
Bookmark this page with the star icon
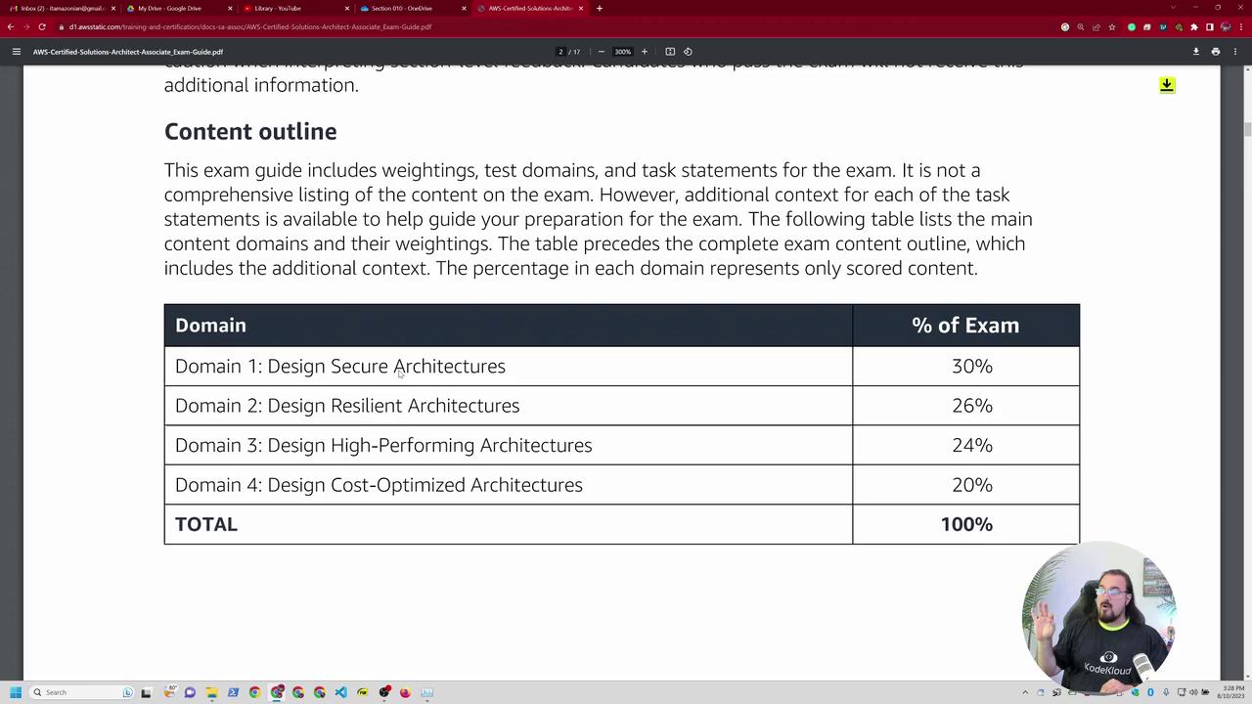pos(1112,27)
